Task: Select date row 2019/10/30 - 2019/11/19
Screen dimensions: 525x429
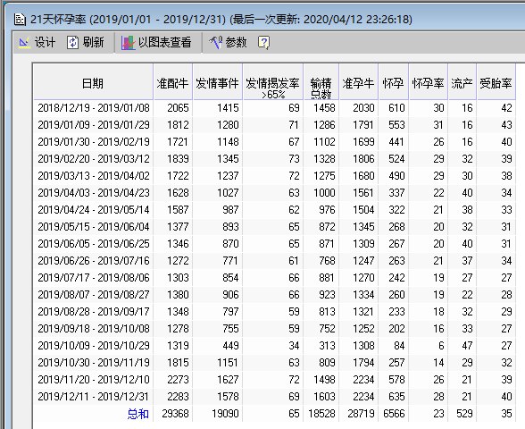Action: click(x=94, y=363)
